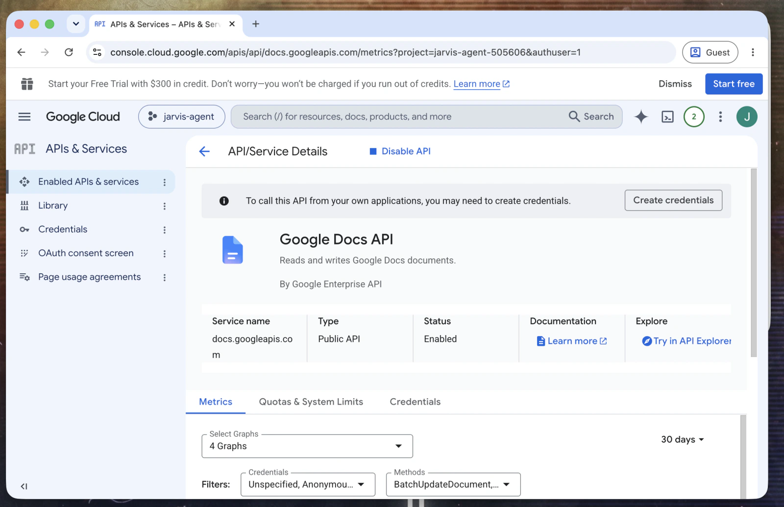Click the Google Docs API logo icon
Screen dimensions: 784x507
point(232,250)
